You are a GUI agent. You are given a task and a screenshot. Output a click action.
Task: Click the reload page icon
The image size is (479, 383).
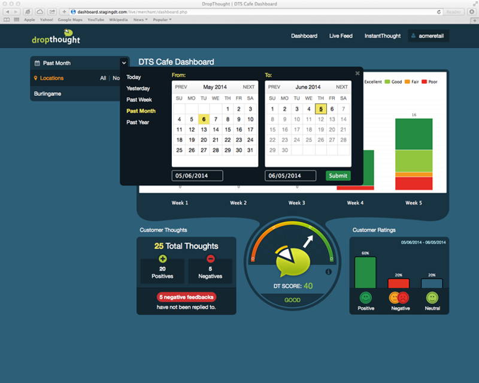tap(439, 12)
